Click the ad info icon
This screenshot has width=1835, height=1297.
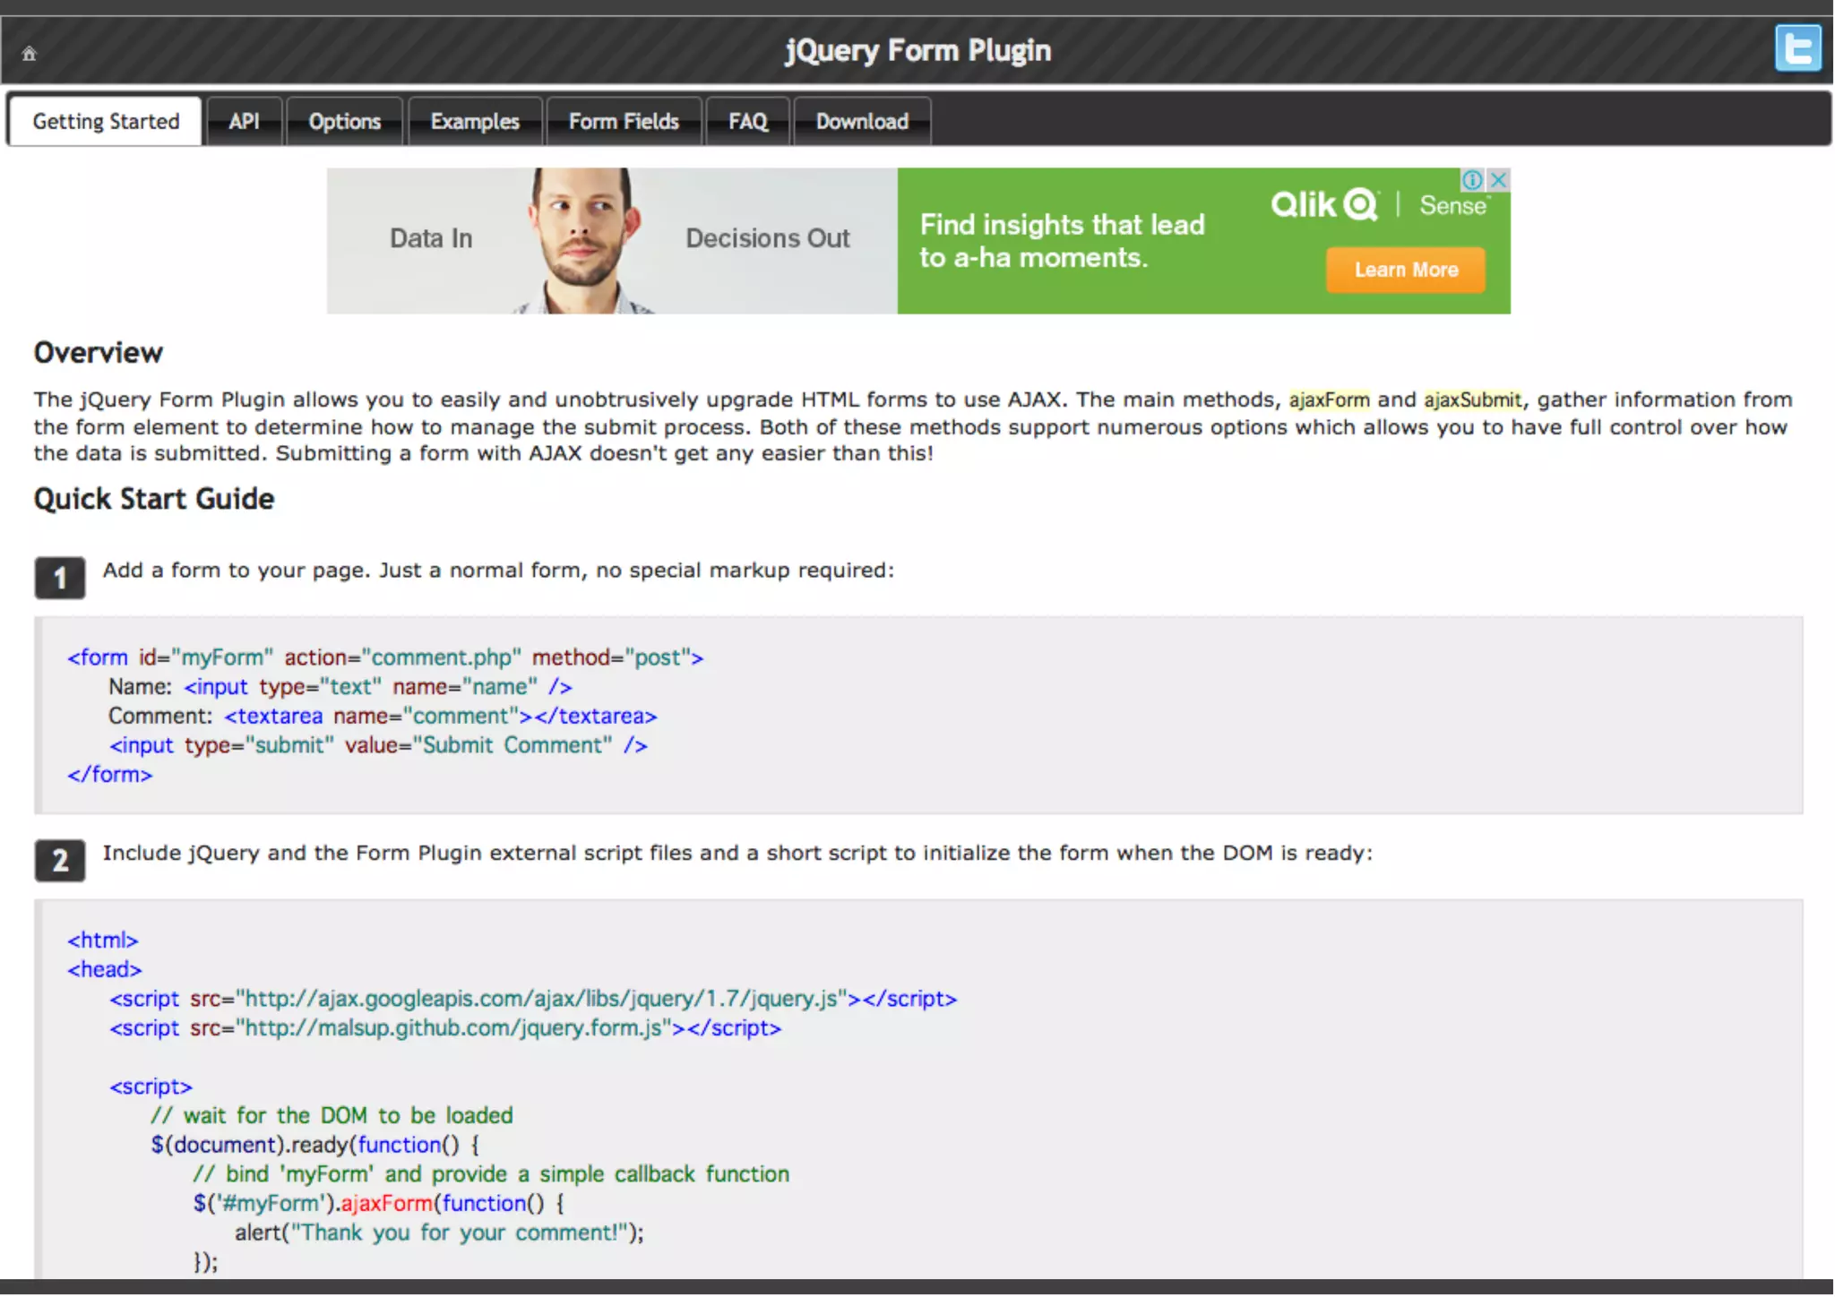[1472, 180]
